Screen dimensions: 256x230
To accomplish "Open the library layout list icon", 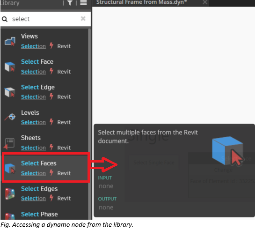I will point(83,3).
